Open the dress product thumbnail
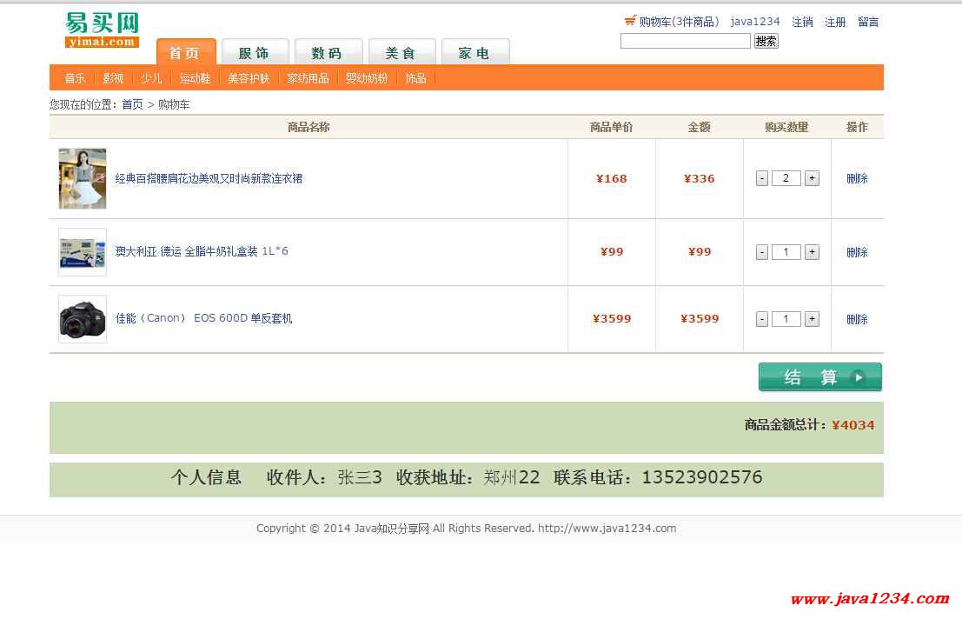Viewport: 962px width, 619px height. click(x=83, y=179)
